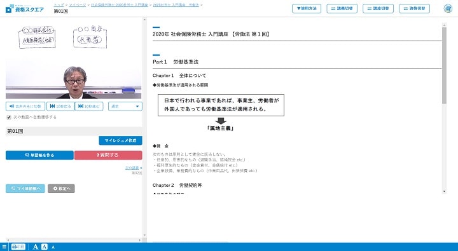Click the red 質問する button
This screenshot has width=458, height=251.
tap(108, 155)
